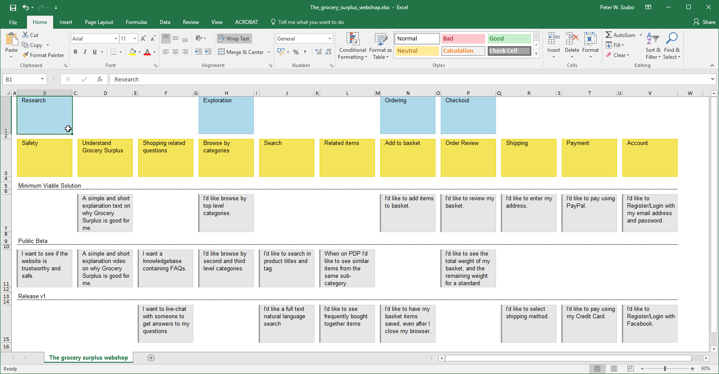Switch to the Formulas tab
Viewport: 719px width, 374px height.
click(136, 22)
